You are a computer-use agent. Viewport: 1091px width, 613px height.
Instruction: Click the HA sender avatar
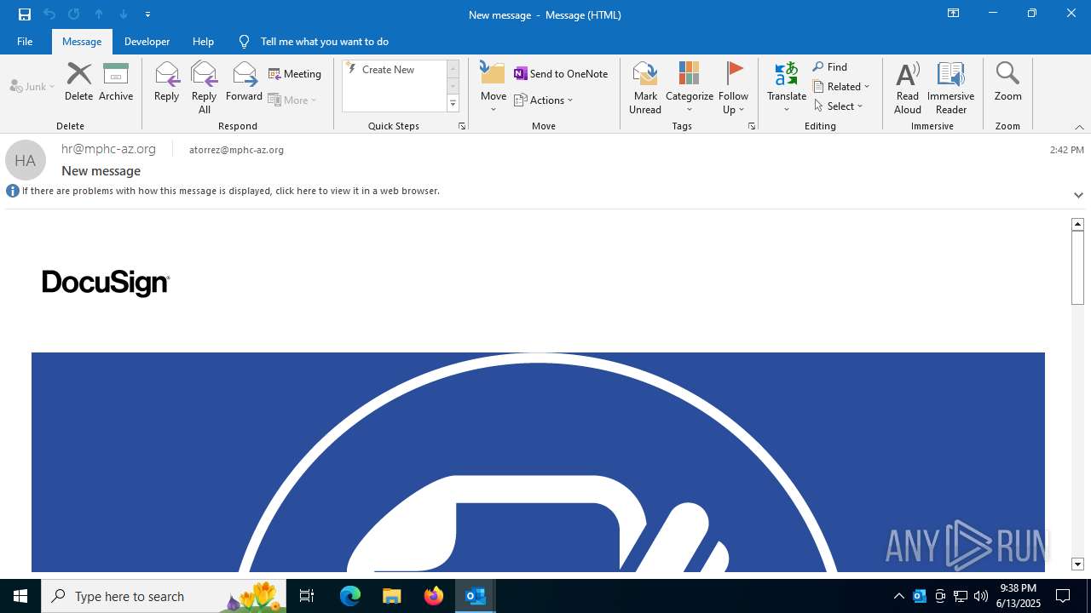coord(26,160)
